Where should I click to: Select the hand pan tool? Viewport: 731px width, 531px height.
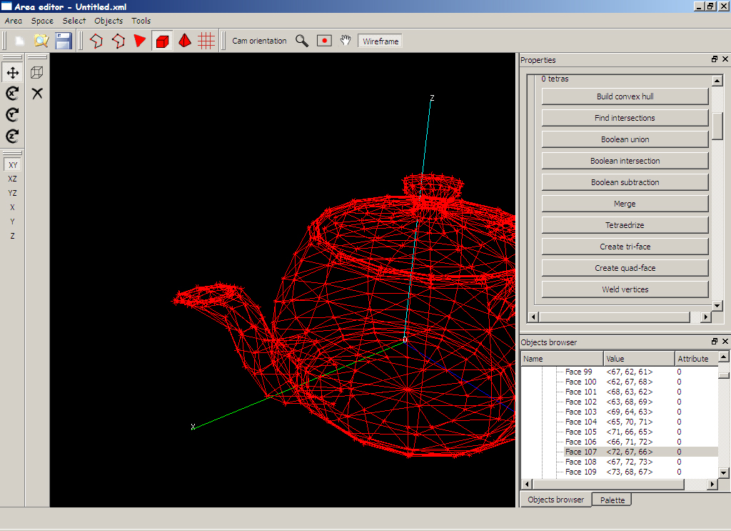[x=346, y=41]
